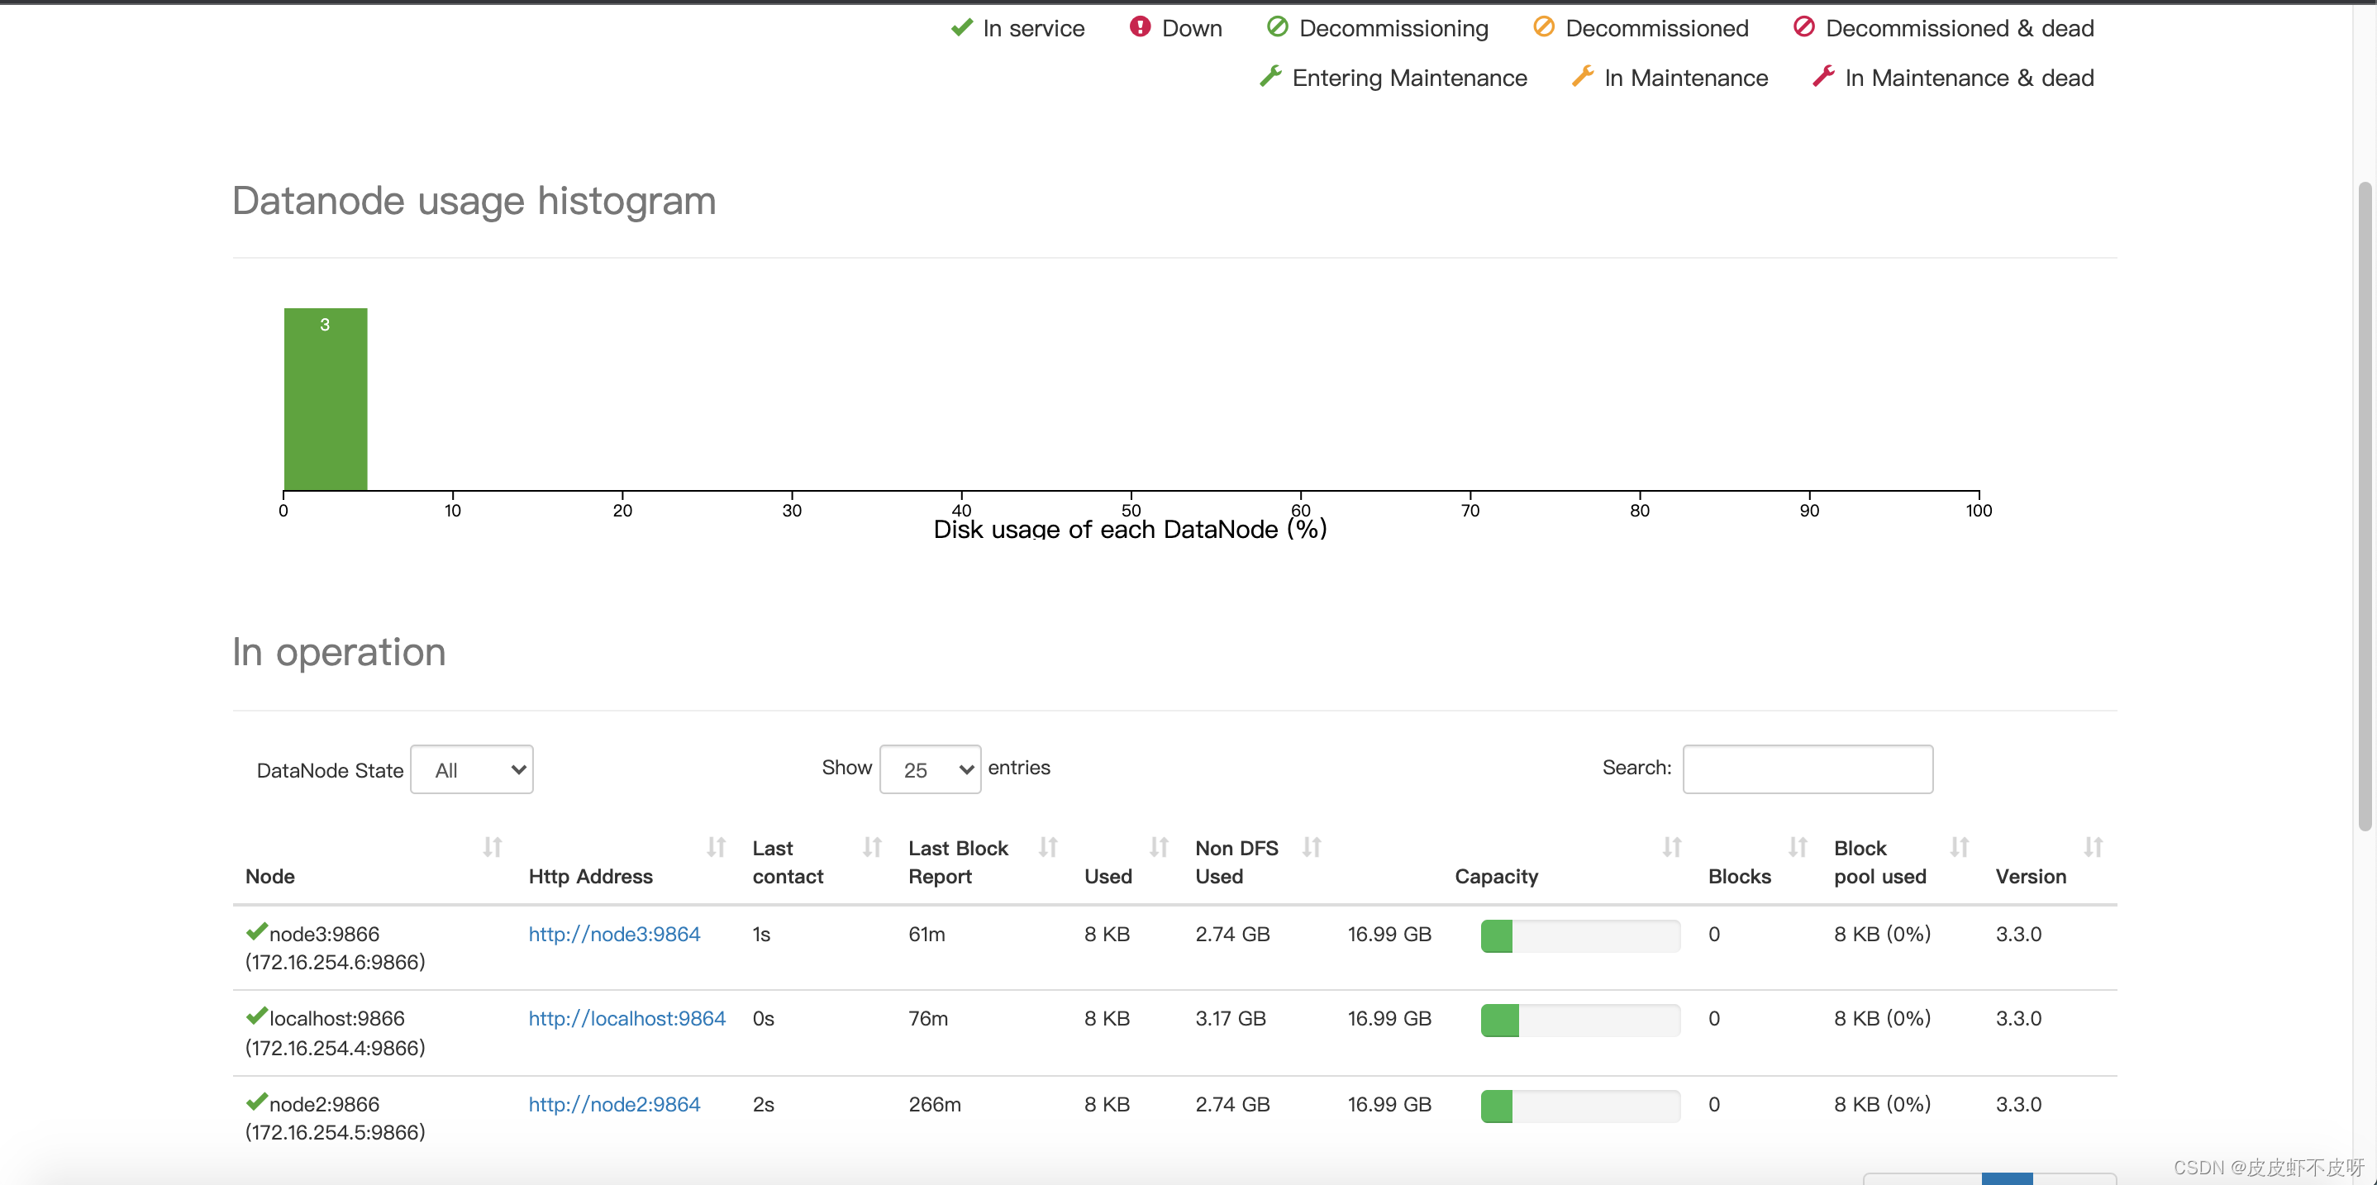Click the localhost capacity usage bar
Screen dimensions: 2377x1185
(x=1580, y=1021)
